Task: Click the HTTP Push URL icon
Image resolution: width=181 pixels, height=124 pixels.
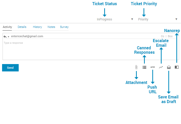Action: coord(153,67)
